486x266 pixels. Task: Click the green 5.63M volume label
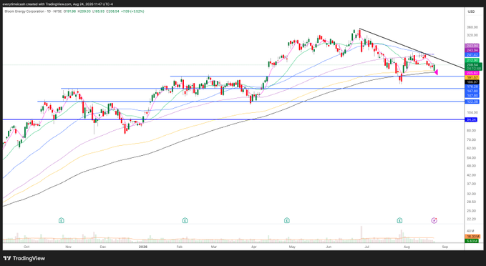472,240
